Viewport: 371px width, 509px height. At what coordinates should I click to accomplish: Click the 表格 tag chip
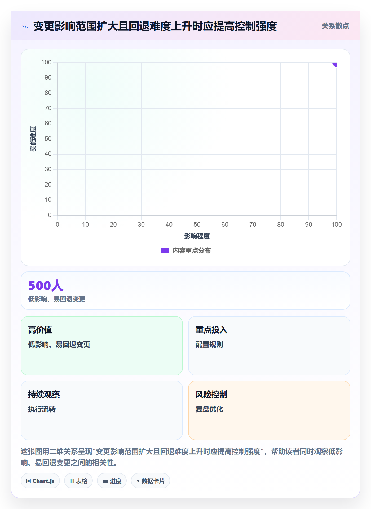[x=78, y=481]
